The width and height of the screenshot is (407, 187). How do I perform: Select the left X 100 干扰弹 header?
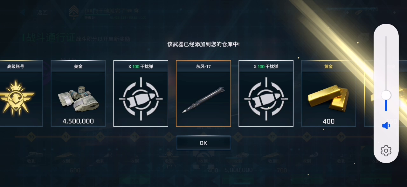coord(141,66)
